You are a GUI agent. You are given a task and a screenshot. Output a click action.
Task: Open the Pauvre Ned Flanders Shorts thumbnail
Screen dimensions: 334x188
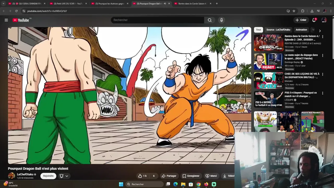(313, 122)
